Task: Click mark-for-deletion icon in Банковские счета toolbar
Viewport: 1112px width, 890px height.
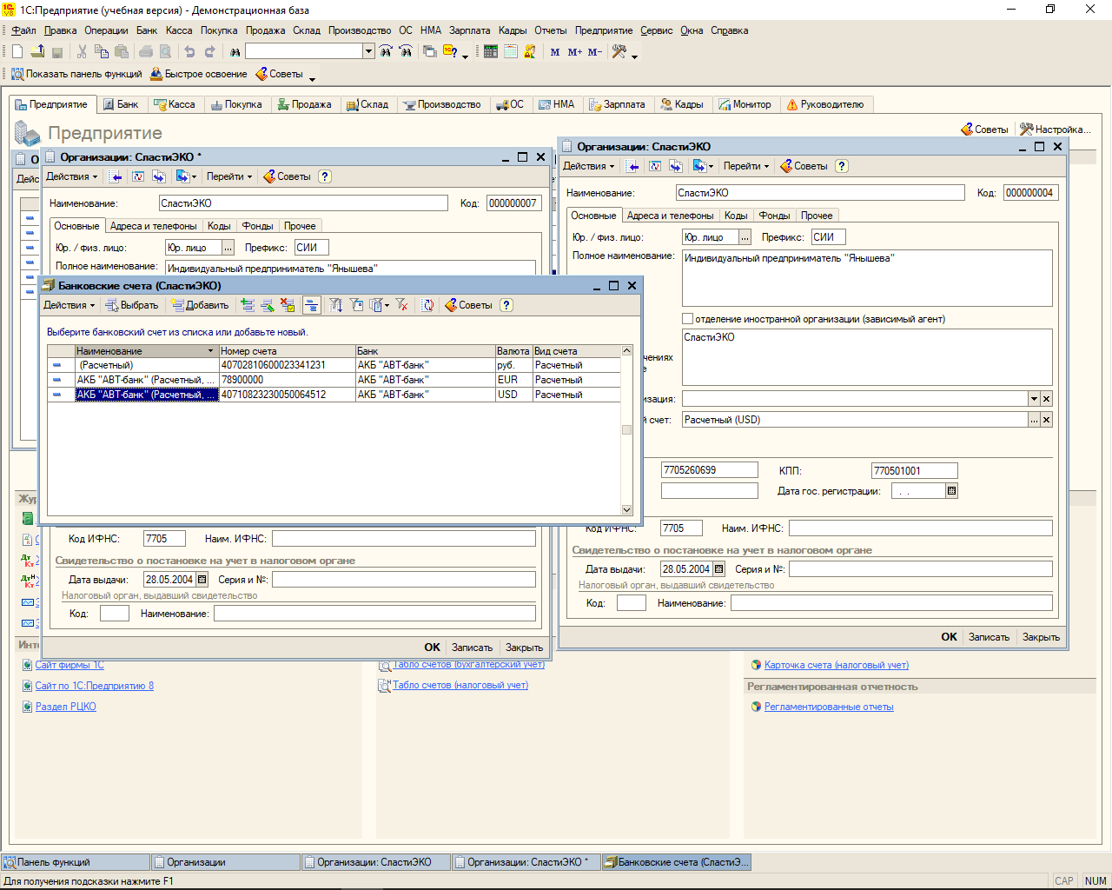Action: [288, 305]
